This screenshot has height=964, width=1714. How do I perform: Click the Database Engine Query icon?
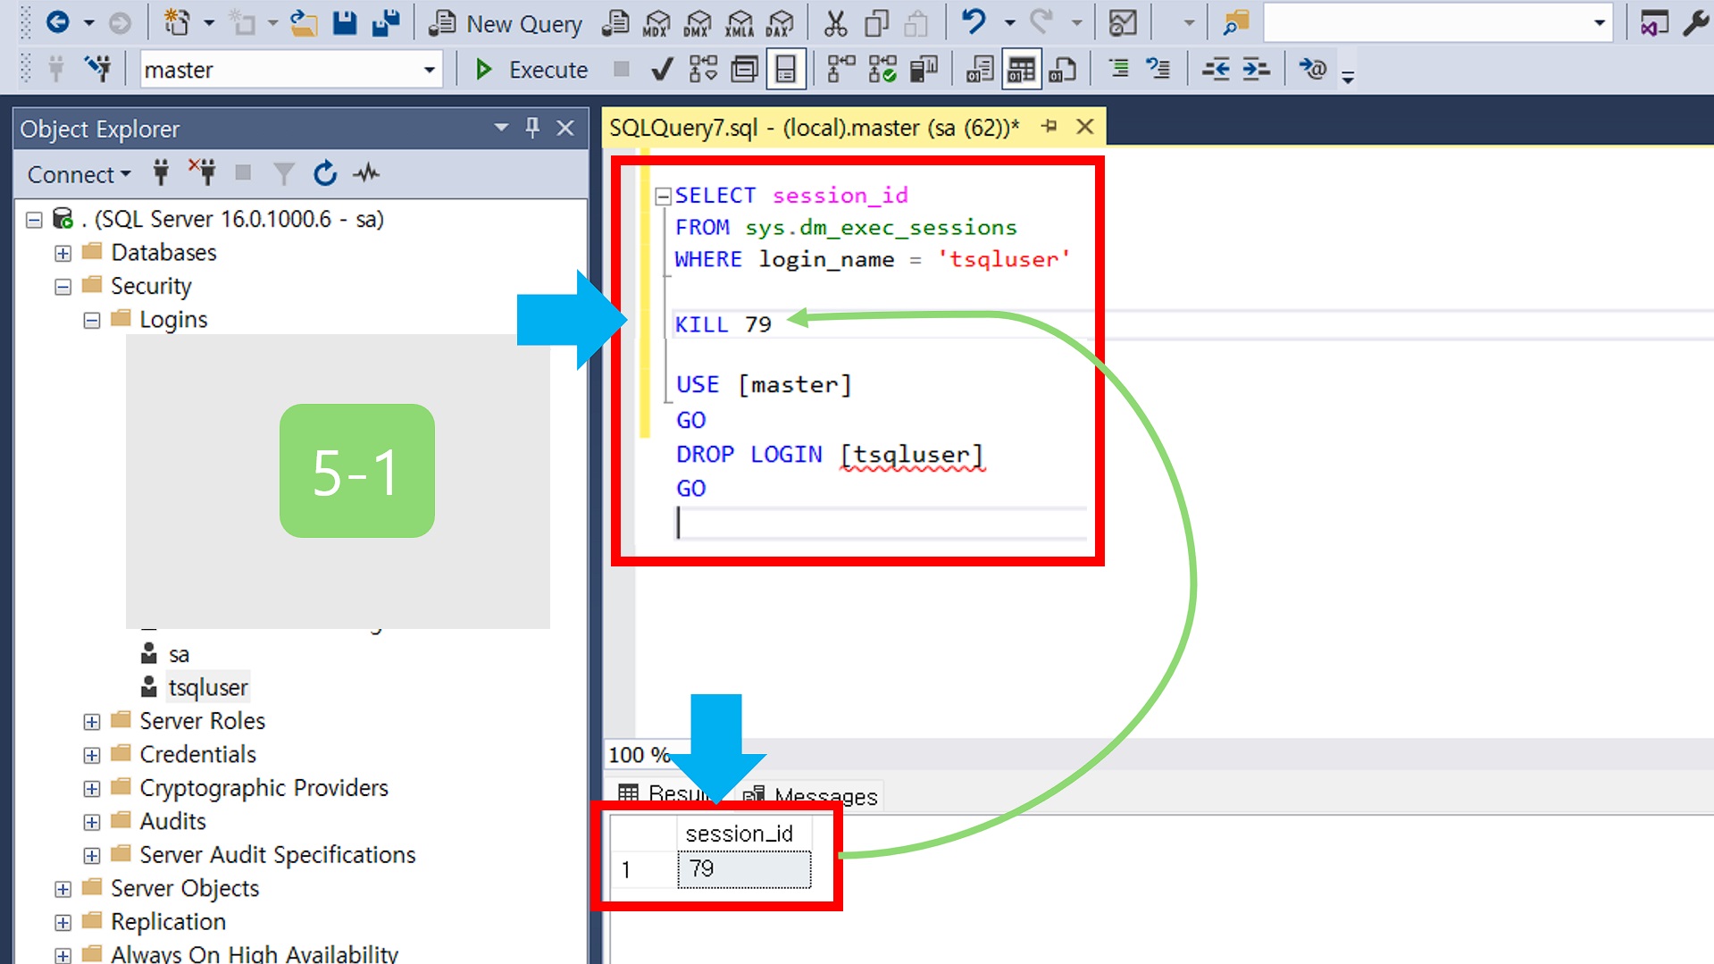[615, 22]
